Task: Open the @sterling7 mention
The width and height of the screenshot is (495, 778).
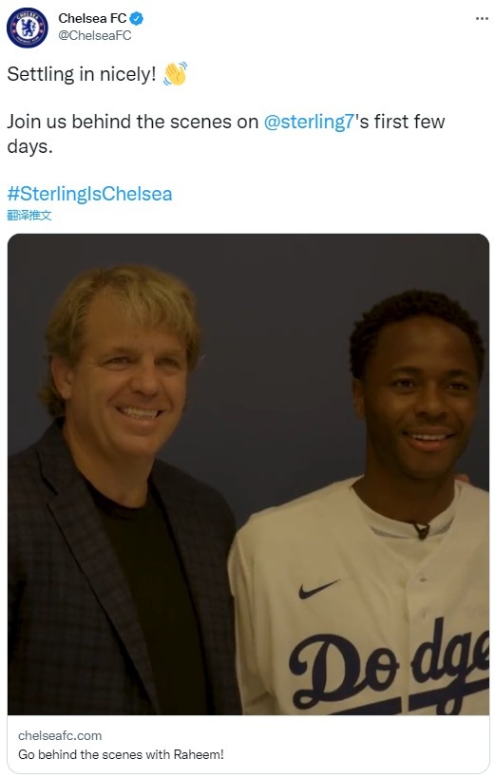Action: tap(309, 122)
